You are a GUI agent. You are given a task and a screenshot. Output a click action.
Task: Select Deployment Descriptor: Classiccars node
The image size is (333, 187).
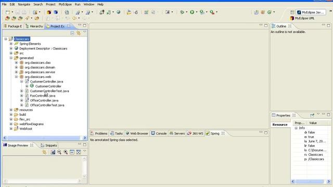(43, 48)
